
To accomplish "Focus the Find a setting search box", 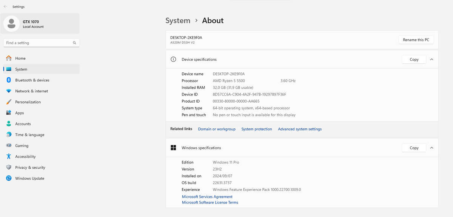I will (x=42, y=43).
